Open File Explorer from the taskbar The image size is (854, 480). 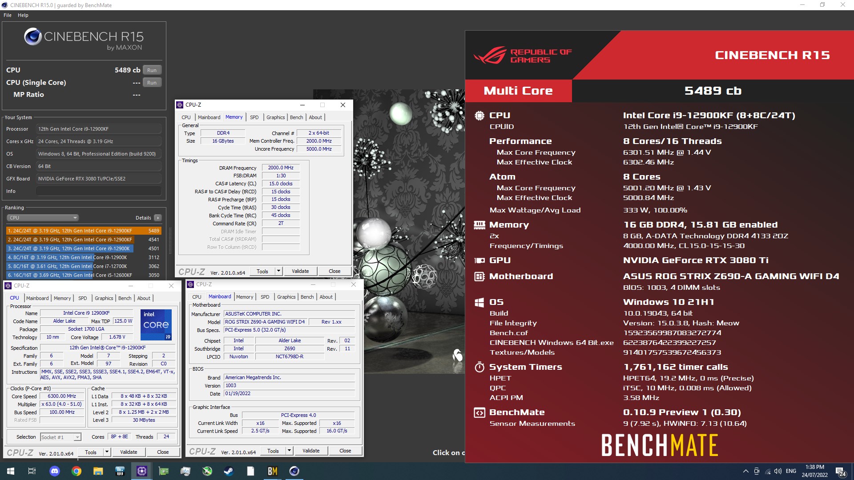(x=98, y=471)
